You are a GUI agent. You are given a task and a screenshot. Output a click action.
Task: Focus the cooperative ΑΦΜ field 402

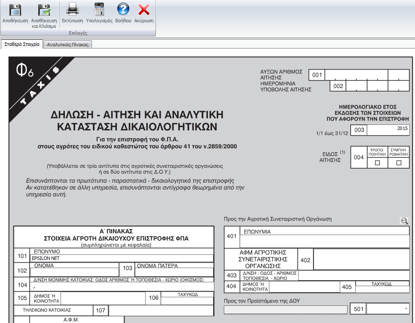pos(362,259)
